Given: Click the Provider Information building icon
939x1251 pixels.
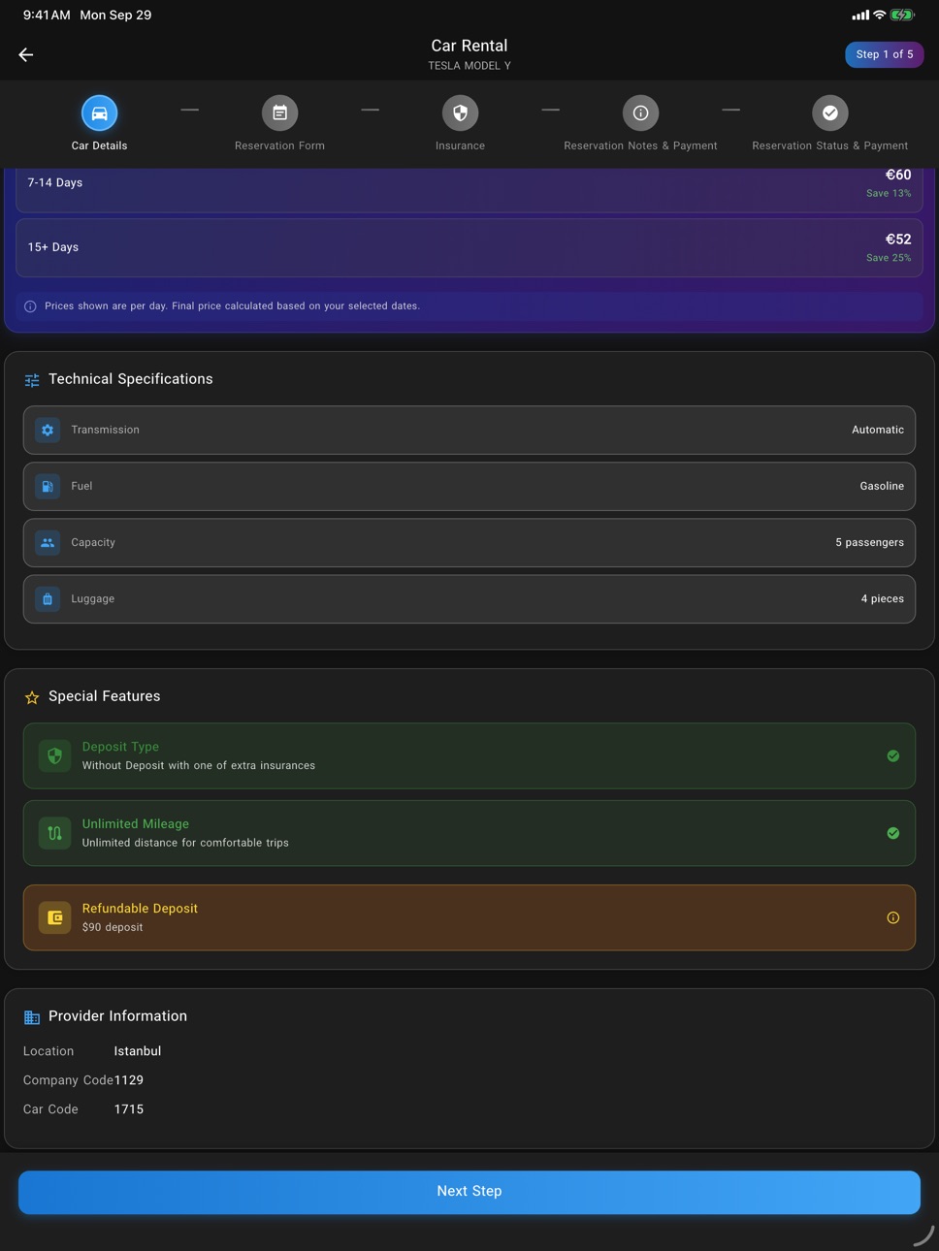Looking at the screenshot, I should pyautogui.click(x=32, y=1017).
